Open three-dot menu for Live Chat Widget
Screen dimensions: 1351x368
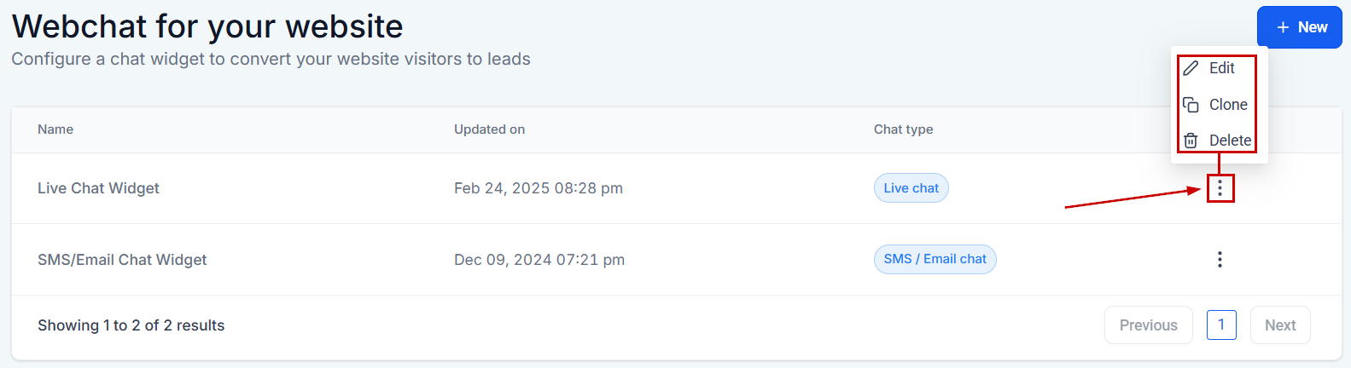1220,188
